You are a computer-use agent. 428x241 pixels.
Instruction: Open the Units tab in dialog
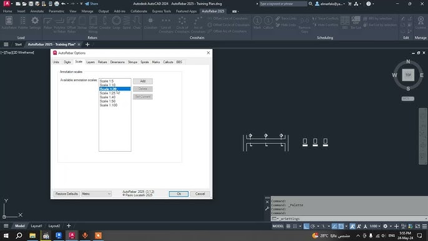(56, 62)
